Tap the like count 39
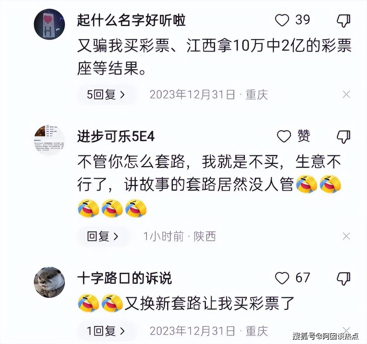367x344 pixels. coord(303,20)
